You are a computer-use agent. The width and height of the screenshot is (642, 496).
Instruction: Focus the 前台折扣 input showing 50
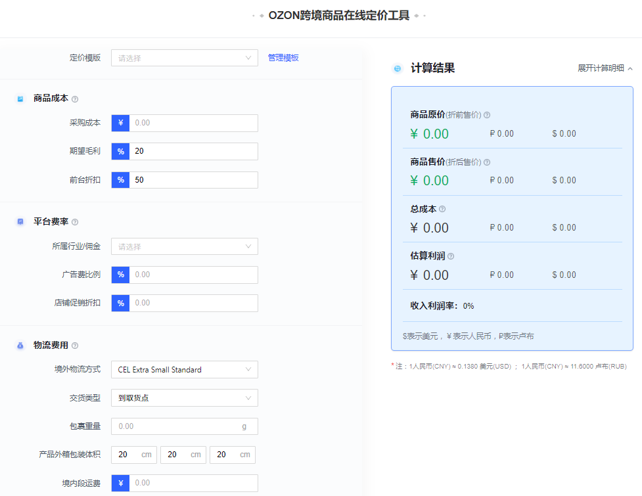(x=194, y=180)
